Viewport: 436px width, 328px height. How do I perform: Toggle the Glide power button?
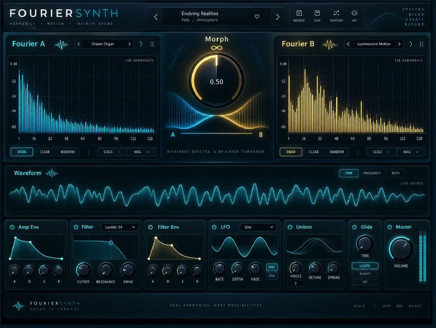(x=355, y=227)
